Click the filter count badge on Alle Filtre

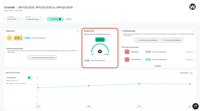pos(60,19)
